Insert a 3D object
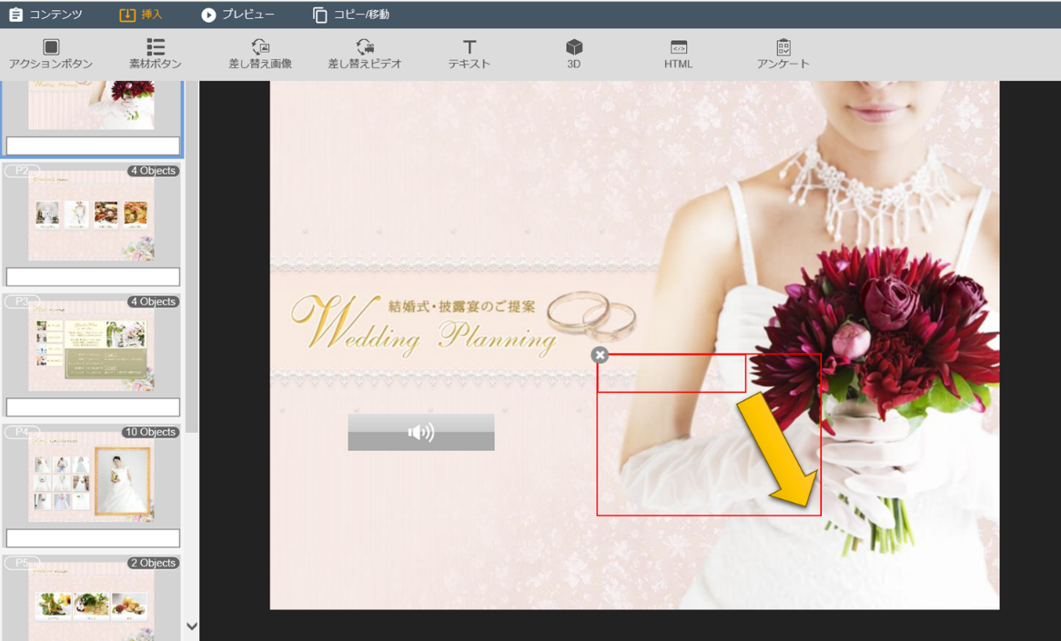Viewport: 1061px width, 641px height. [x=574, y=47]
